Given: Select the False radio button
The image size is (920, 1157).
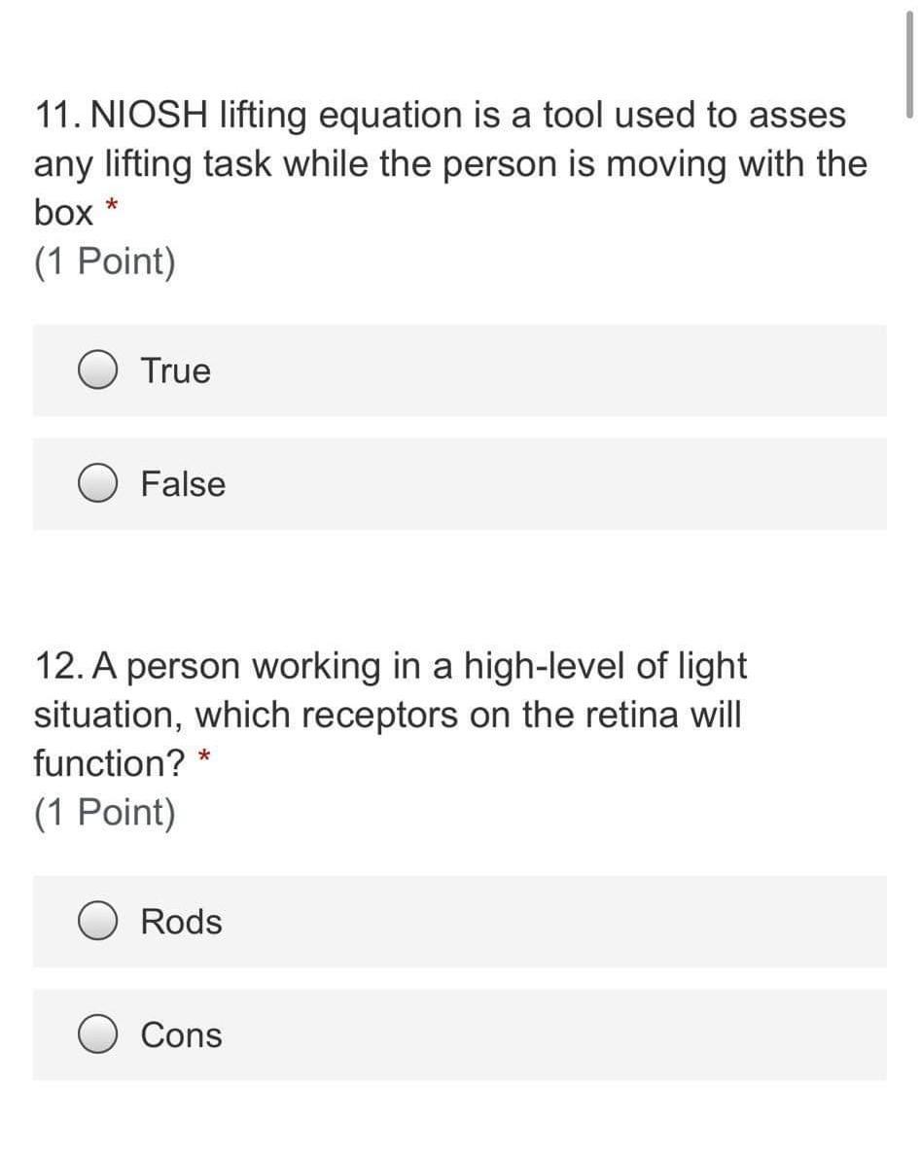Looking at the screenshot, I should 100,483.
